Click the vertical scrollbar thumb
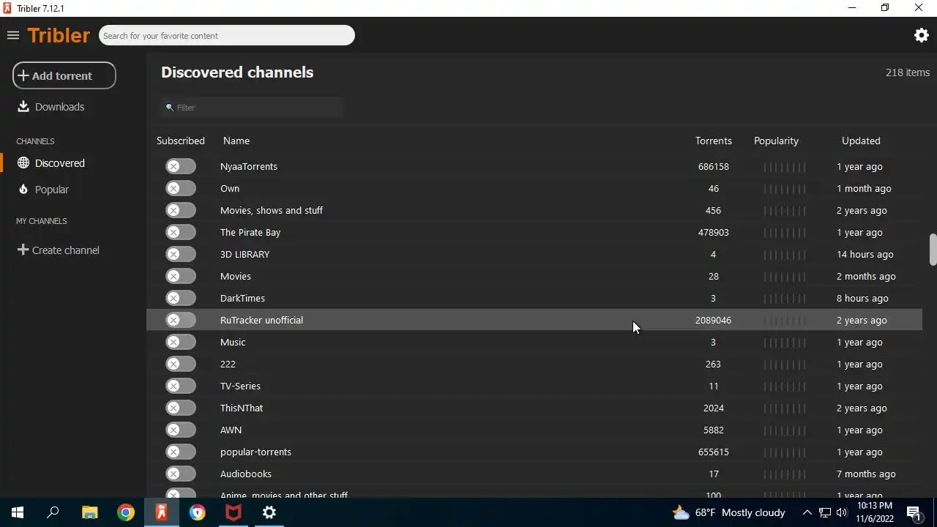Screen dimensions: 937x527 933,250
